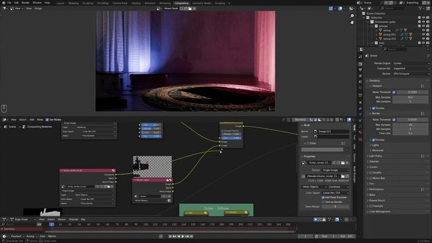Open the View Layer properties tab icon

click(x=360, y=76)
